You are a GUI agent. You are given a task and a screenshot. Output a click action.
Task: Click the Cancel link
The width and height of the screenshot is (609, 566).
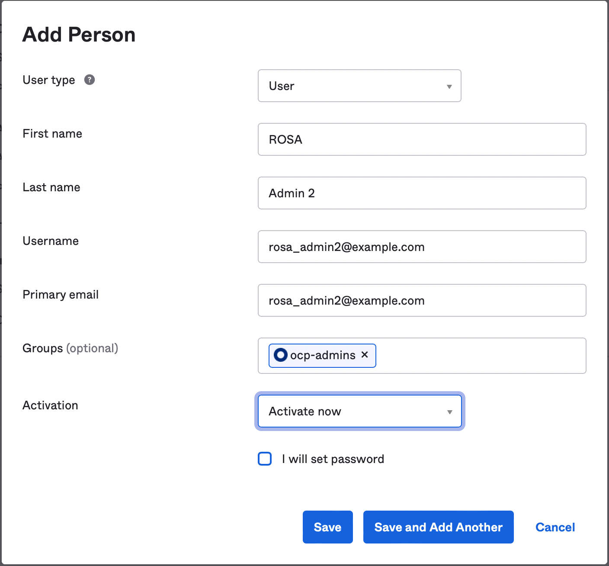tap(555, 527)
